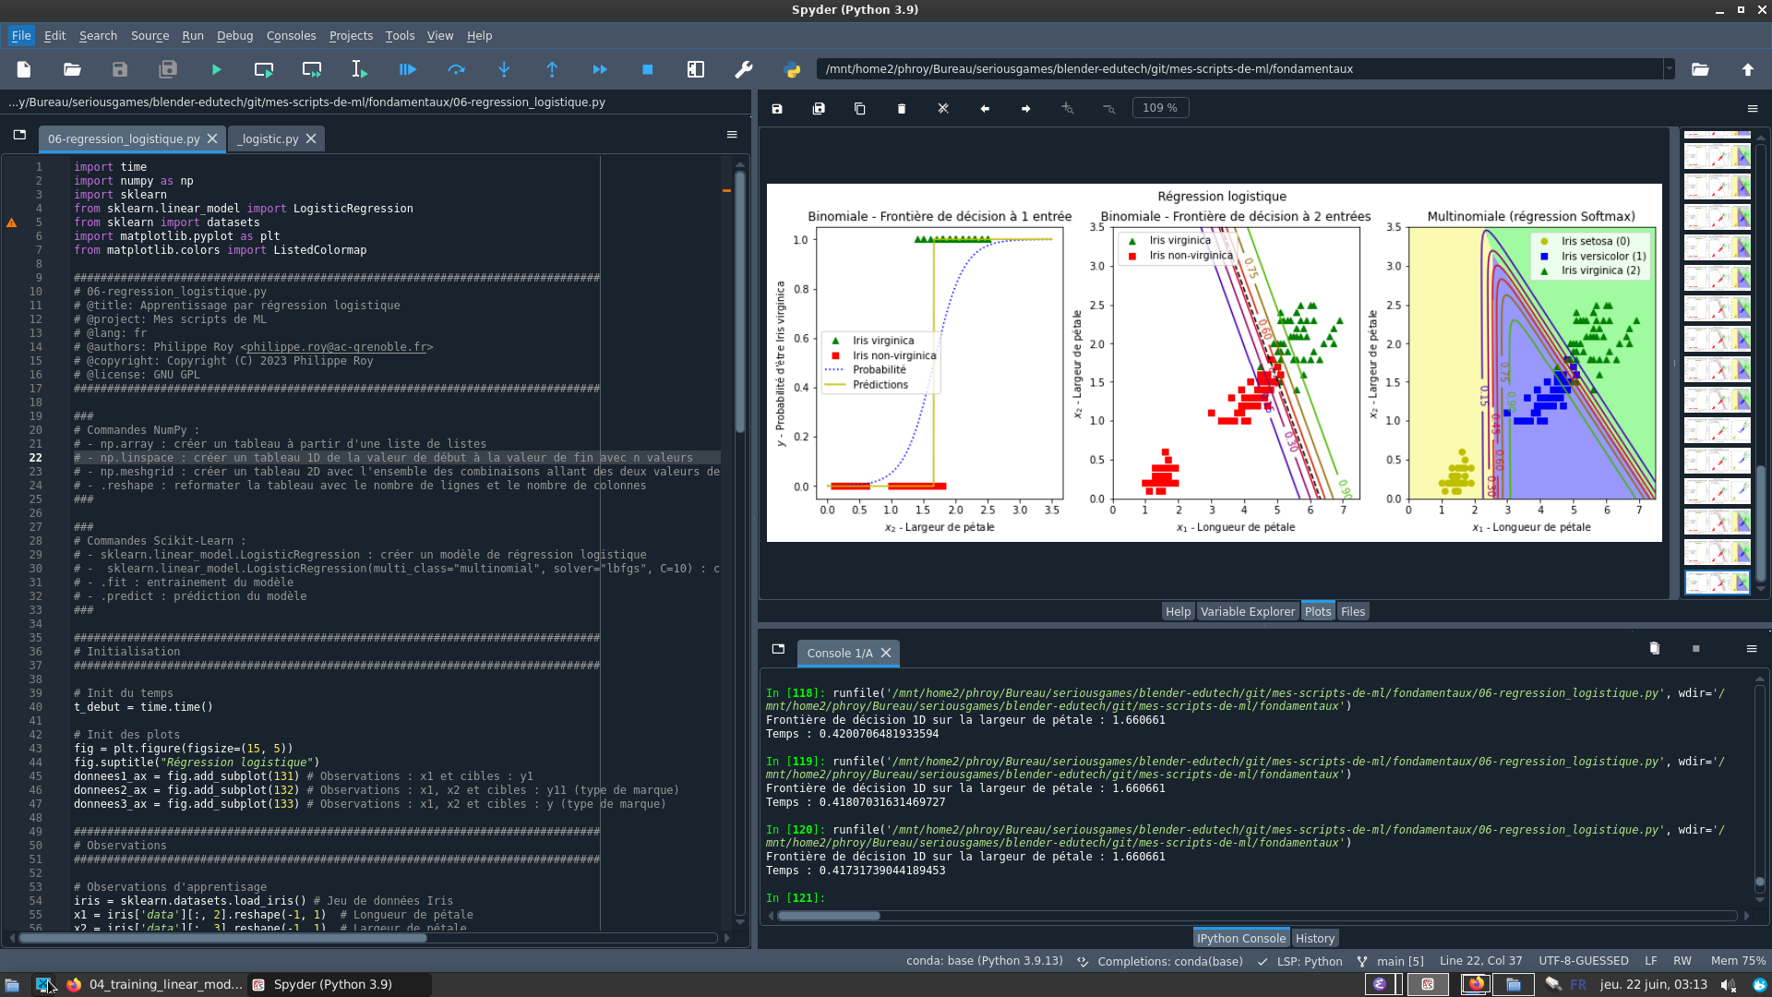Browse the editor tabs list

[19, 135]
